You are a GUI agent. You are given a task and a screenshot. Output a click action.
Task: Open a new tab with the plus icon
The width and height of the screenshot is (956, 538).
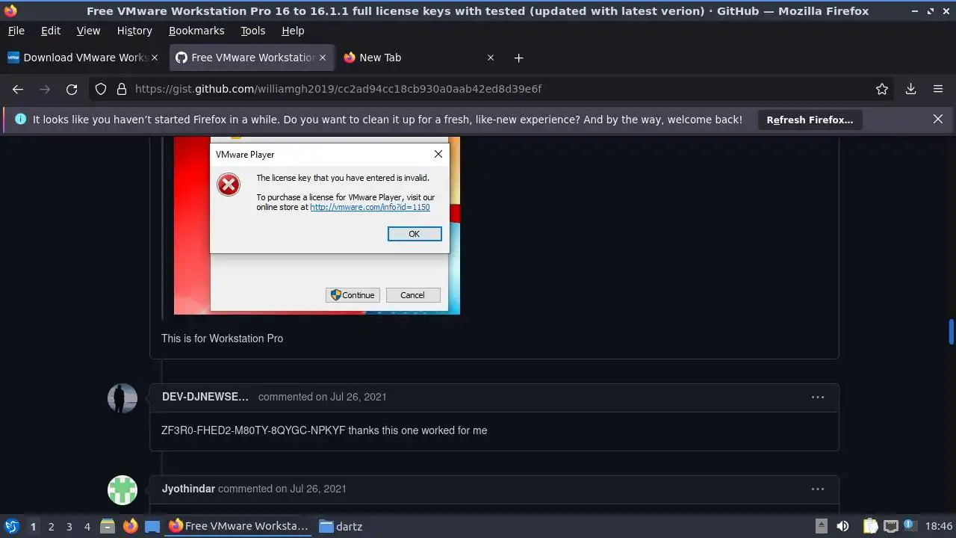pyautogui.click(x=518, y=58)
